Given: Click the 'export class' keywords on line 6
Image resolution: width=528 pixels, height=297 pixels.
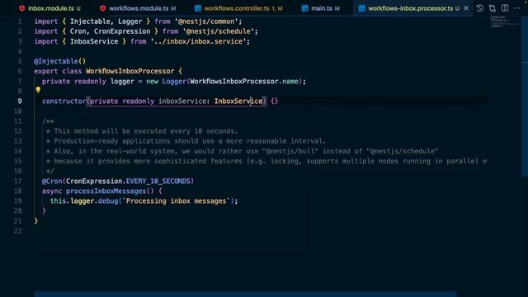Looking at the screenshot, I should click(58, 71).
